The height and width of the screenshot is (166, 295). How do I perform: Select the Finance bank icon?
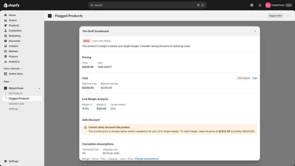(6, 56)
